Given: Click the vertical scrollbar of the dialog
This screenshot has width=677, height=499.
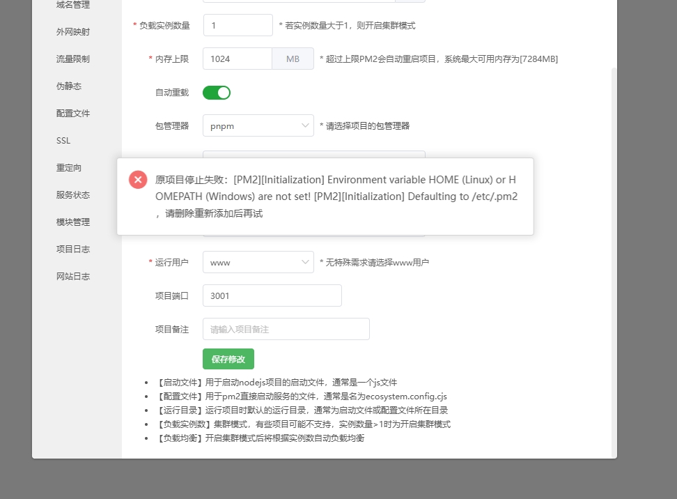Looking at the screenshot, I should tap(614, 263).
